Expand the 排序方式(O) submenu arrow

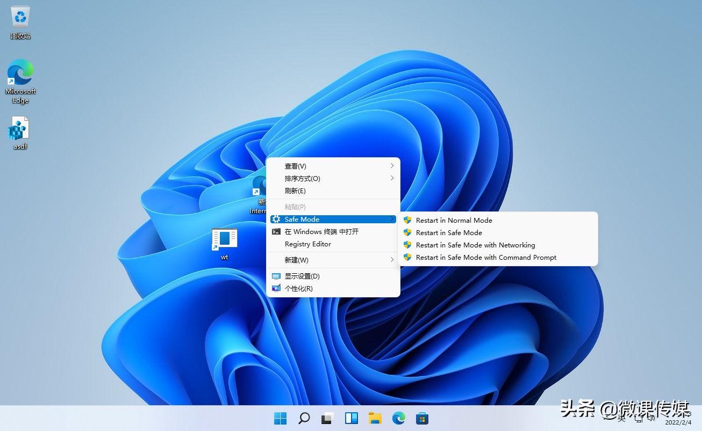pyautogui.click(x=392, y=178)
